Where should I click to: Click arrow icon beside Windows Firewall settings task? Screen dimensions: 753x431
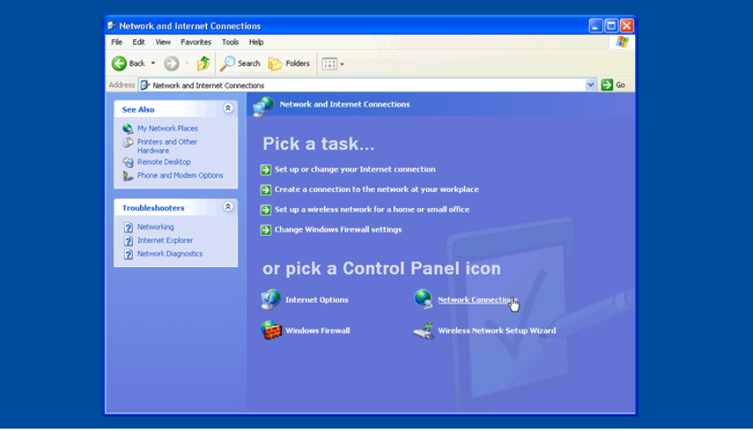coord(266,230)
